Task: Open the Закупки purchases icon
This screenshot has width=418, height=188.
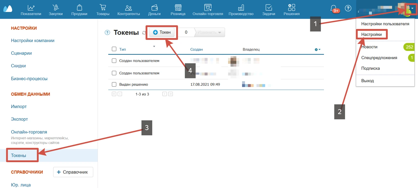Action: 55,7
